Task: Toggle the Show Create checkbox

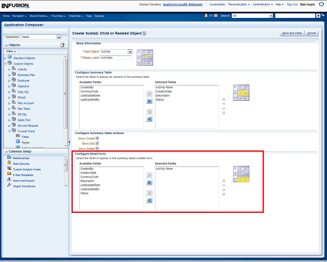Action: [x=97, y=138]
